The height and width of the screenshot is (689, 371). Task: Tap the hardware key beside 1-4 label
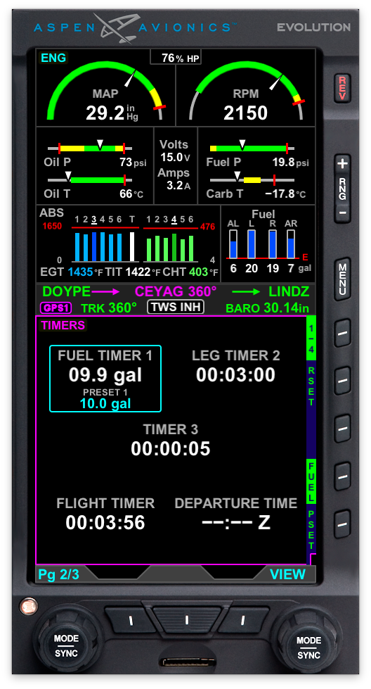click(342, 333)
